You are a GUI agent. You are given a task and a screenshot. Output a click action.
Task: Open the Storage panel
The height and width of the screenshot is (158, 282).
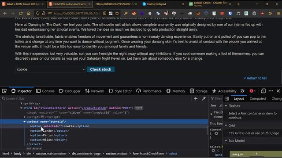(199, 91)
